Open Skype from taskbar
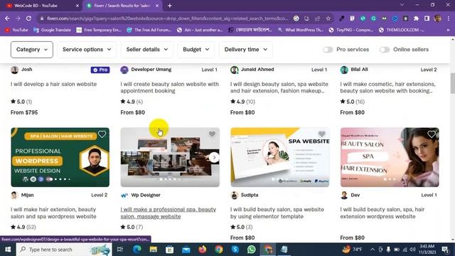Screen dimensions: 455x256 coord(235,250)
